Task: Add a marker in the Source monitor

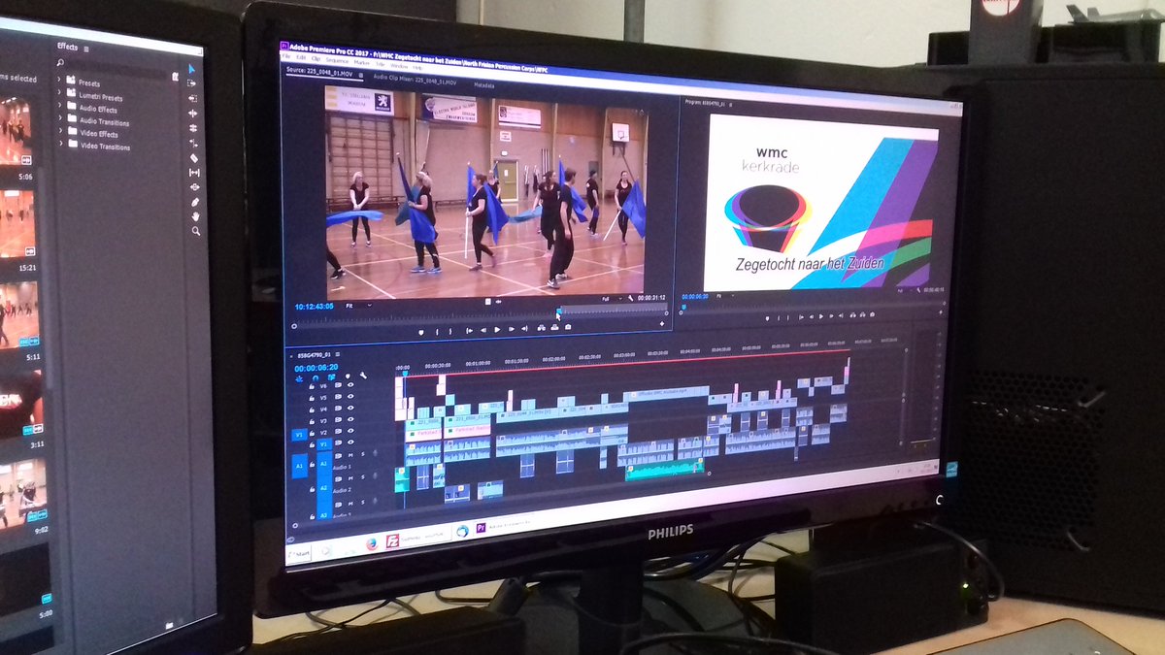Action: (421, 332)
